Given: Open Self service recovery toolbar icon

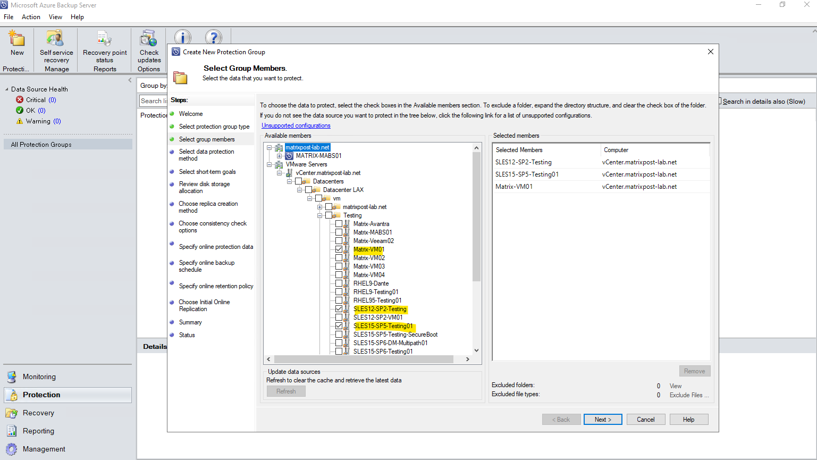Looking at the screenshot, I should coord(55,39).
